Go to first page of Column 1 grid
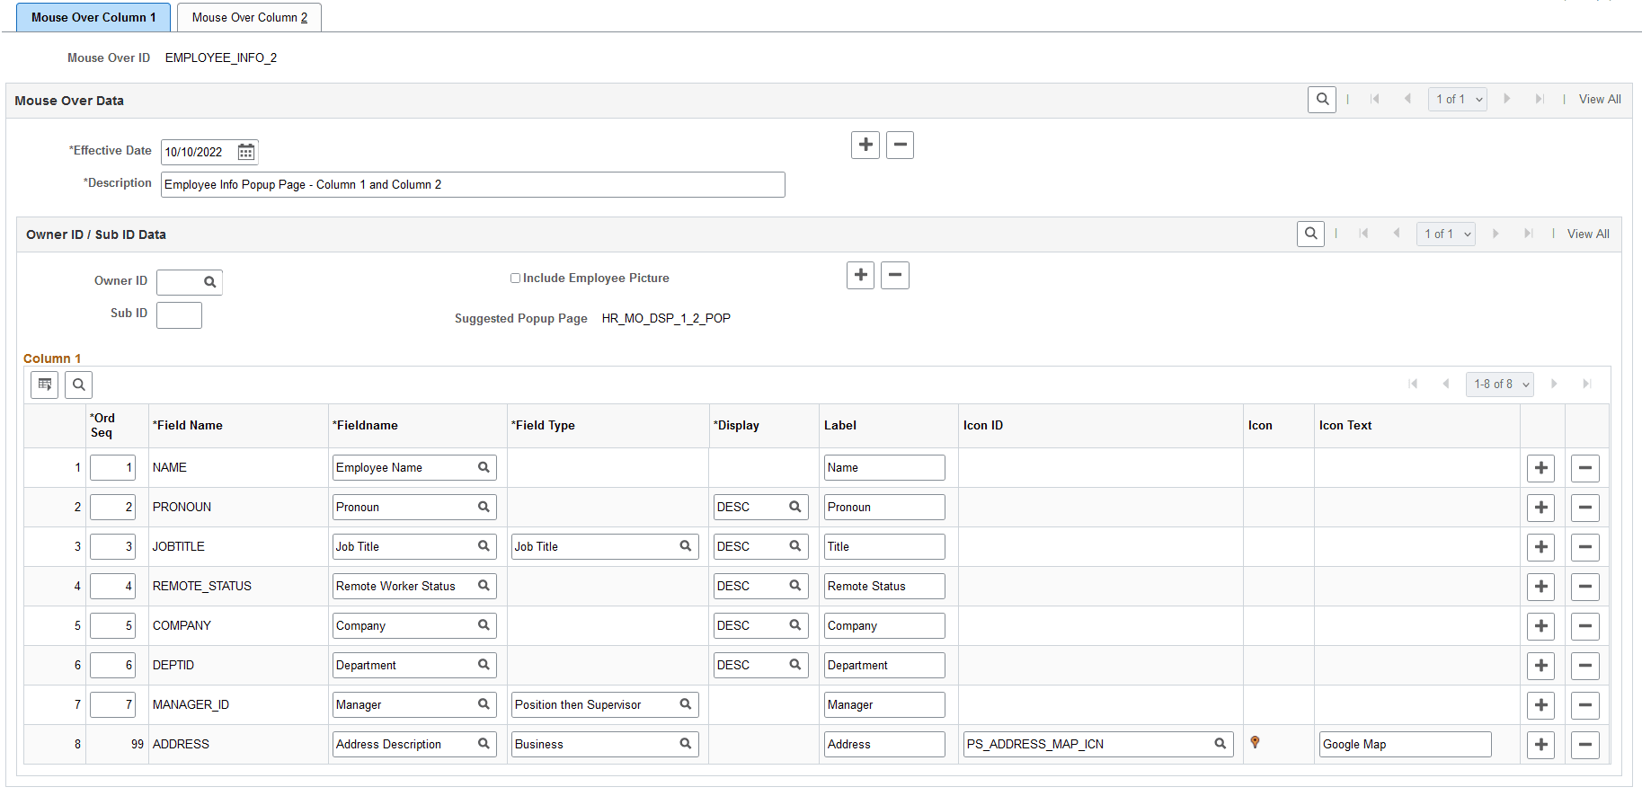The height and width of the screenshot is (796, 1642). (x=1413, y=385)
